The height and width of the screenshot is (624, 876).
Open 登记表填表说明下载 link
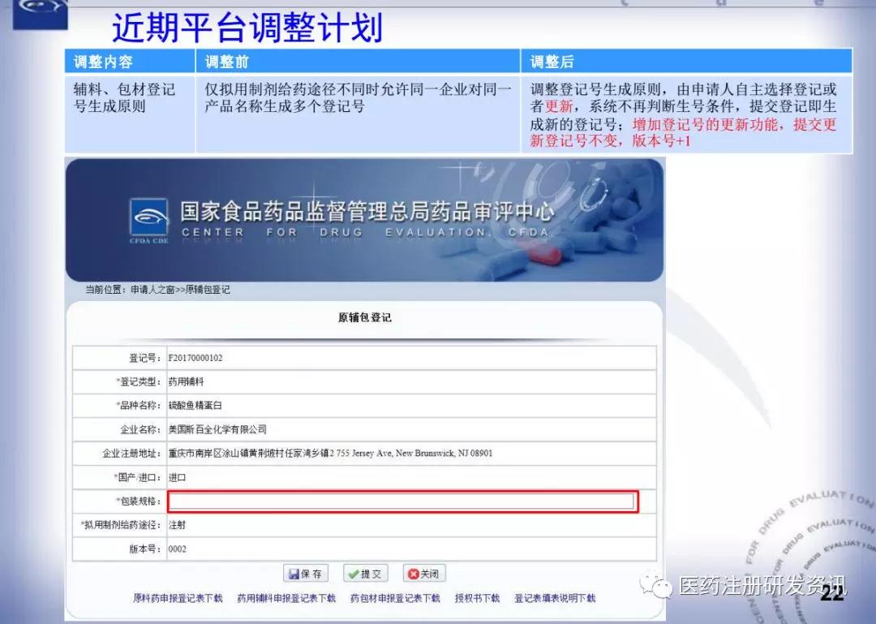tap(555, 598)
